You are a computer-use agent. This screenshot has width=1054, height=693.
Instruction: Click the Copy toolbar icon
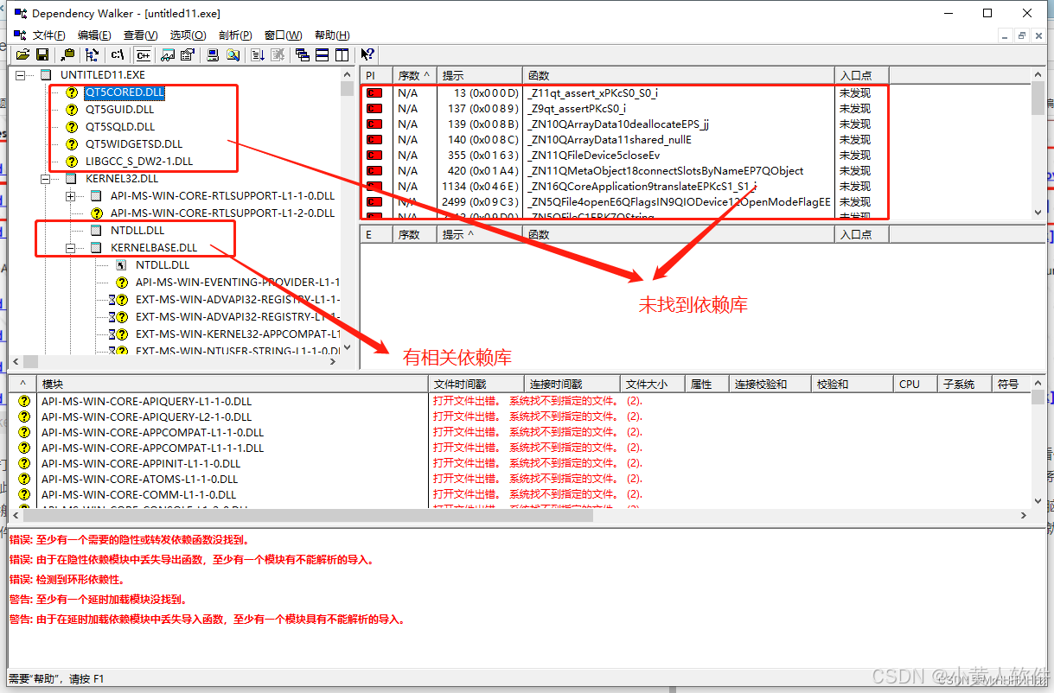pyautogui.click(x=67, y=54)
